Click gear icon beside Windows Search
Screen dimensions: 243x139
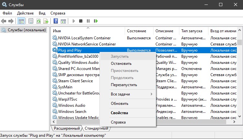[55, 111]
